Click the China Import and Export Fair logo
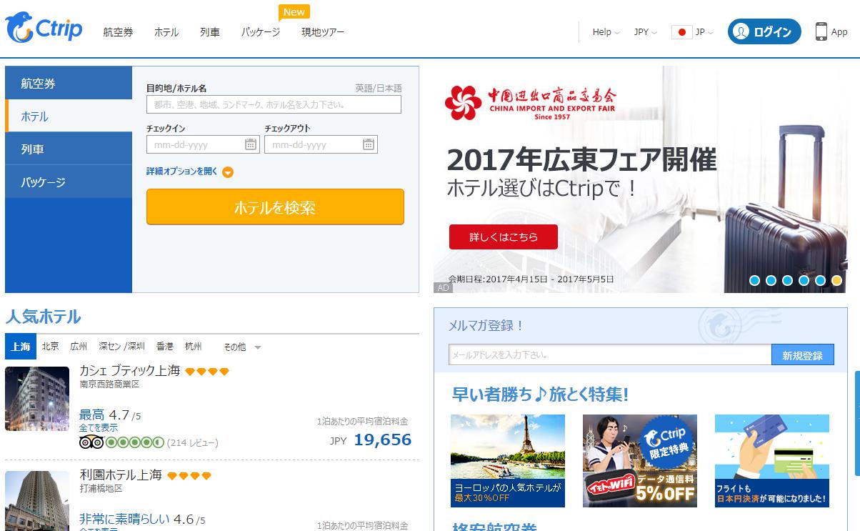This screenshot has width=860, height=531. (x=531, y=102)
